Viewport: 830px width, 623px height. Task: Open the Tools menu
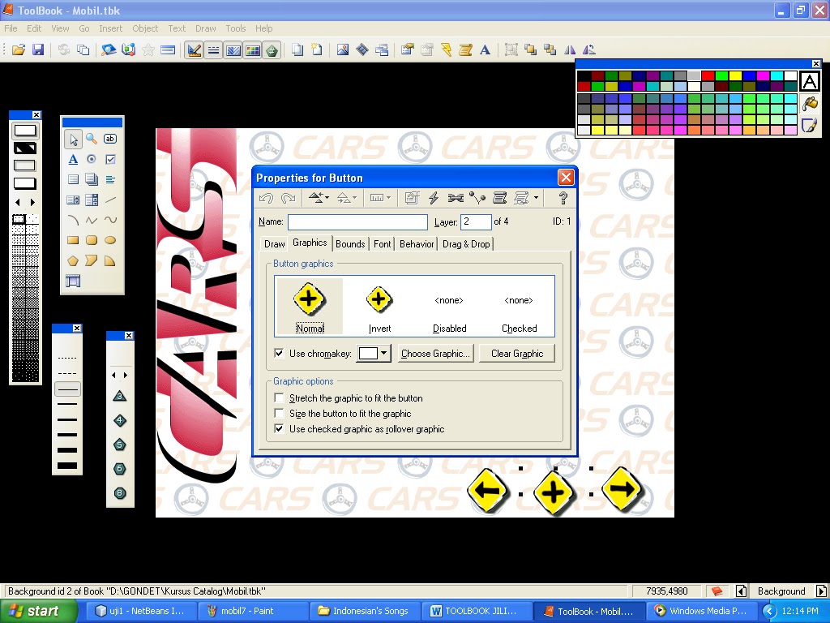236,28
